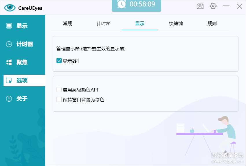Open the mail feedback envelope icon

coord(200,6)
